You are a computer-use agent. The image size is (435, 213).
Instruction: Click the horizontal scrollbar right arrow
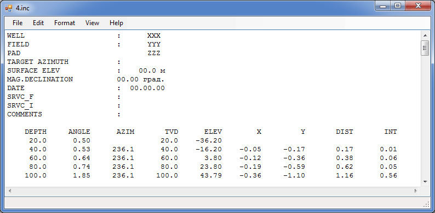[416, 191]
